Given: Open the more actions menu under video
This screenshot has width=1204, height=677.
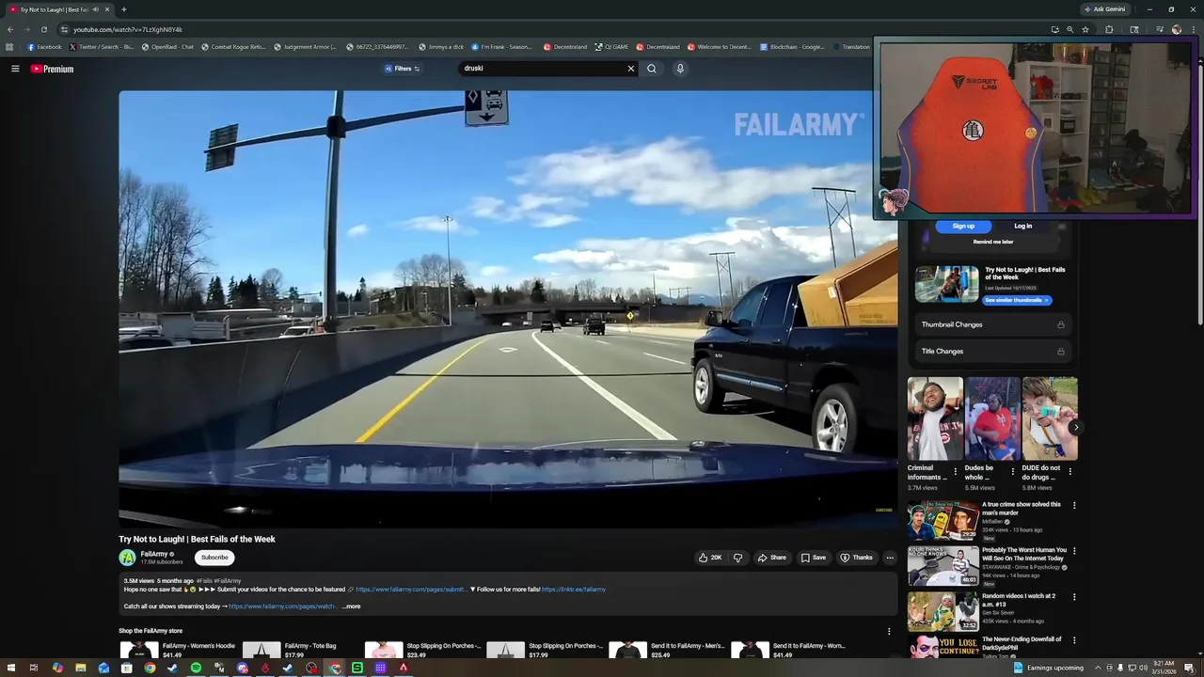Looking at the screenshot, I should [890, 558].
